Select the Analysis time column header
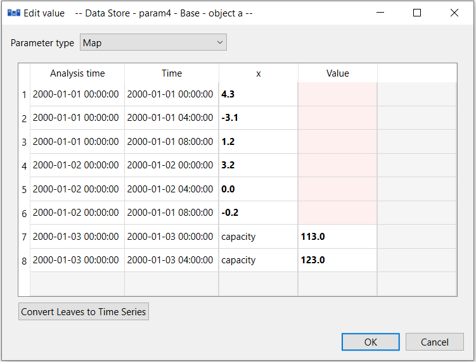Image resolution: width=476 pixels, height=362 pixels. 77,73
